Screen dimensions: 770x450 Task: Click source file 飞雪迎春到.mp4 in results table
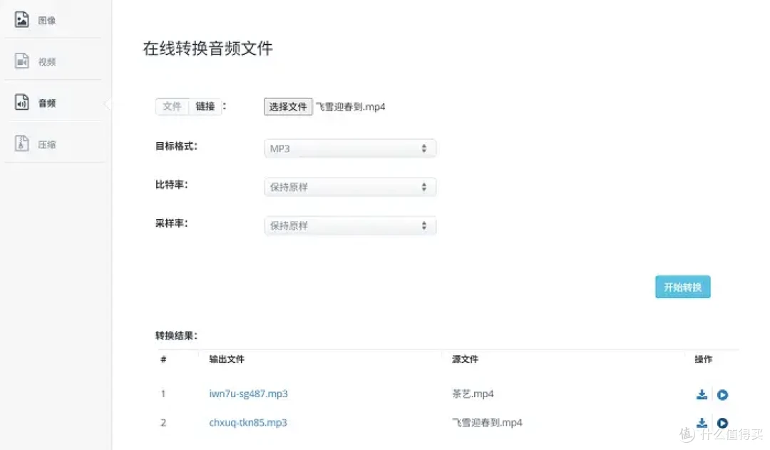pyautogui.click(x=487, y=422)
